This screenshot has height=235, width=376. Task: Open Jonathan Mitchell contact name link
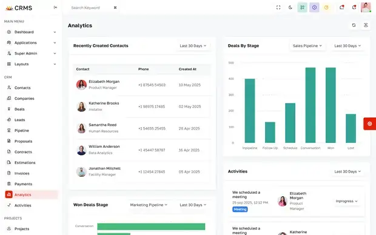coord(104,168)
